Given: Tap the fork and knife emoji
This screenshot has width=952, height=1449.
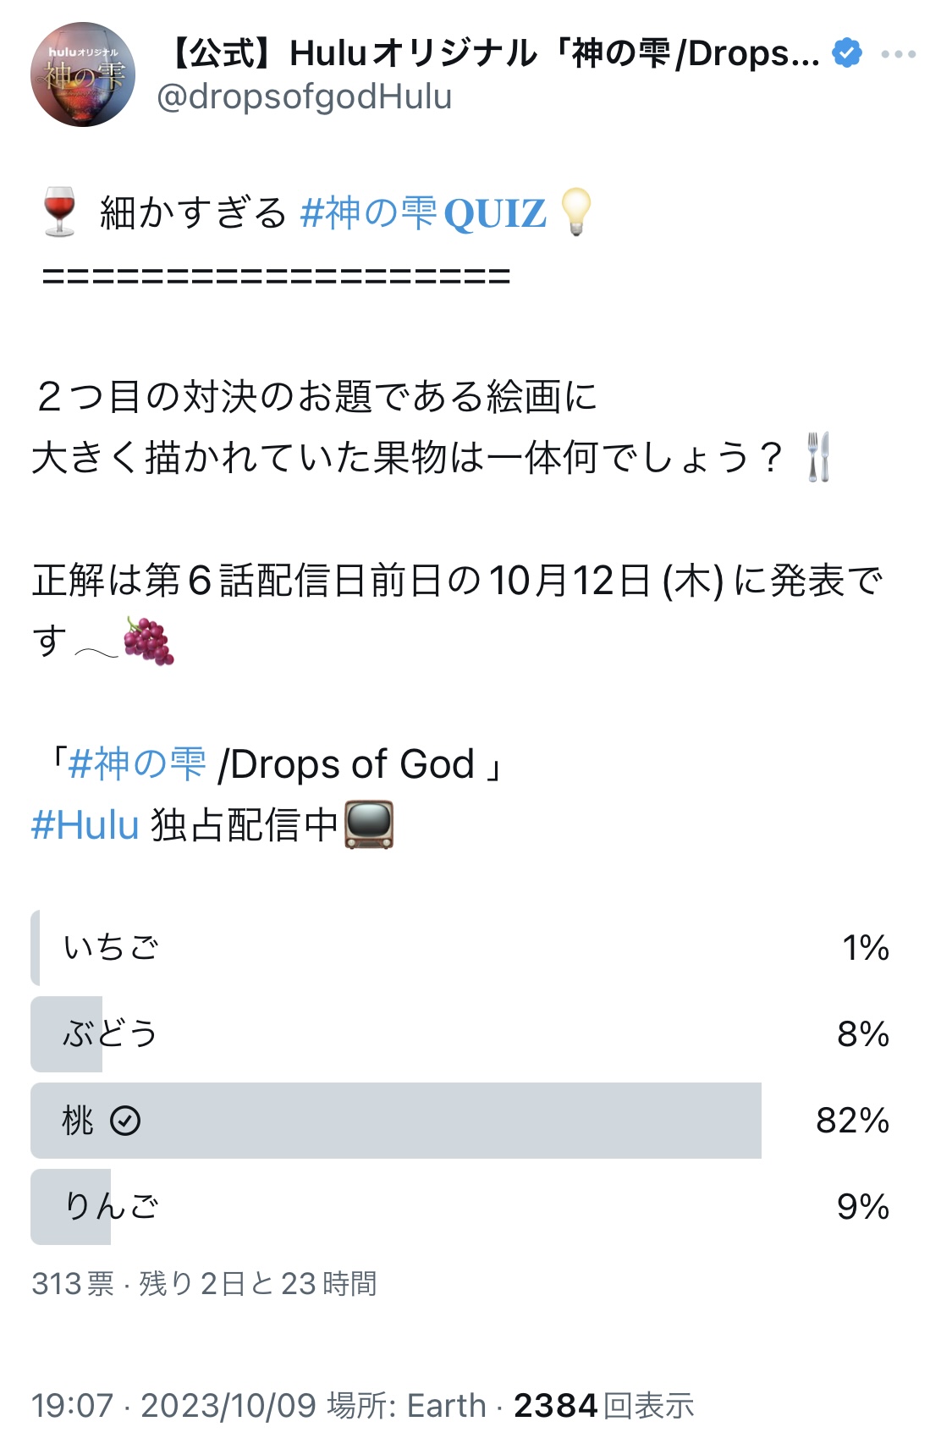Looking at the screenshot, I should point(818,457).
